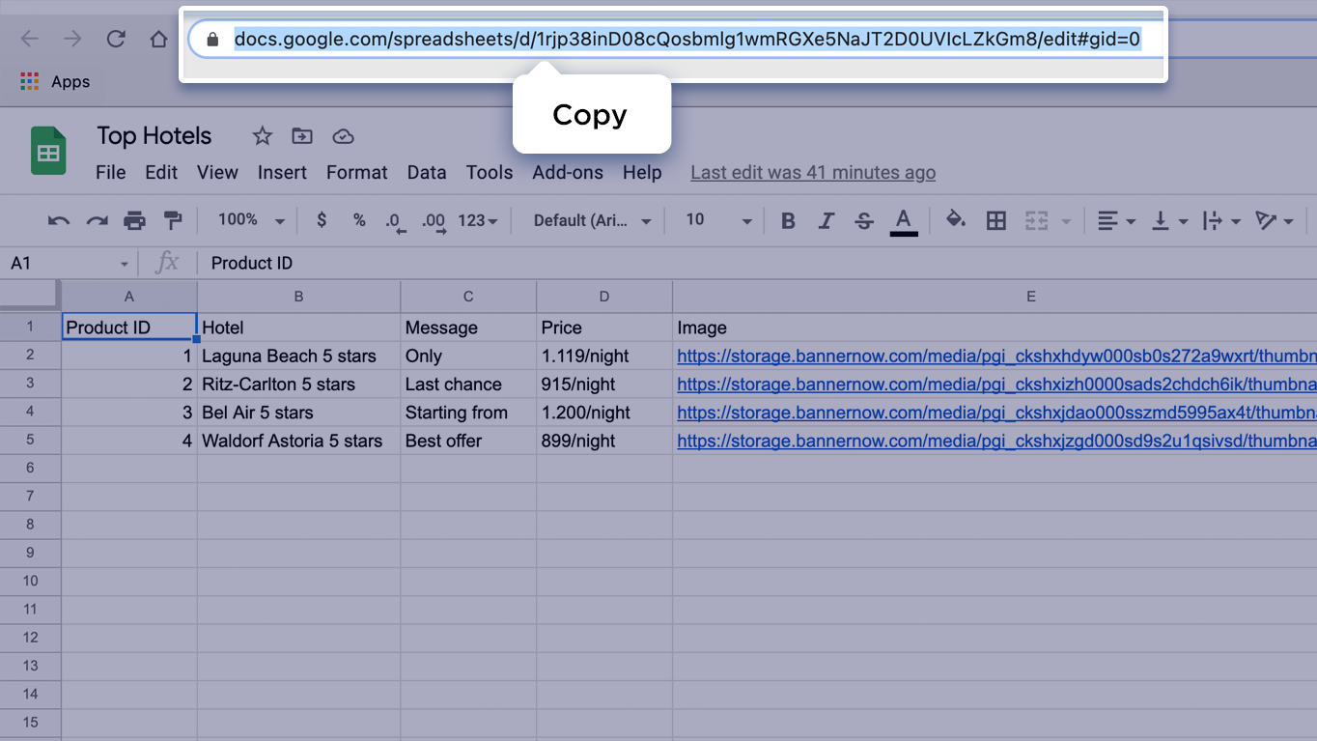Move the document to a folder
The image size is (1317, 741).
(302, 136)
